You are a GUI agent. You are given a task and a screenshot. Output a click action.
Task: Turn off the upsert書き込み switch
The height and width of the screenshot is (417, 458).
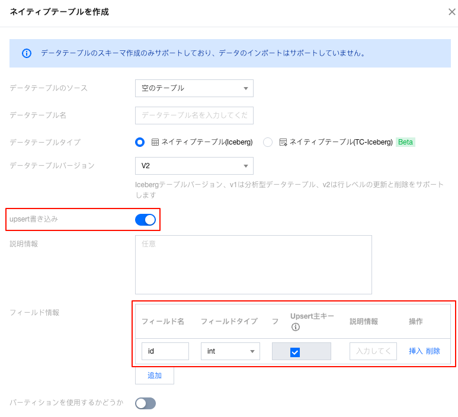coord(146,220)
